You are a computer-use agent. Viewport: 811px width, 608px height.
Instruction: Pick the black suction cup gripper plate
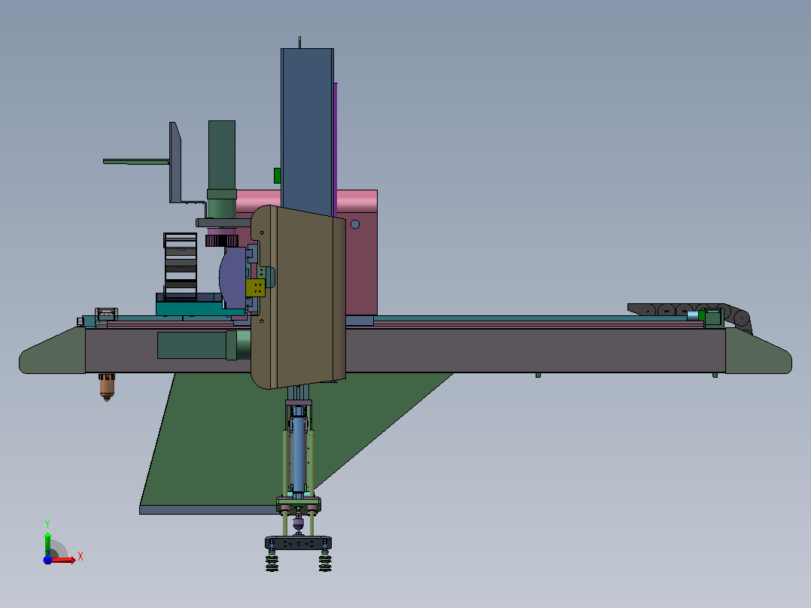click(x=299, y=543)
